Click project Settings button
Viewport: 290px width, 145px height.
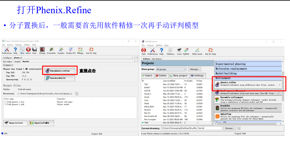click(198, 75)
